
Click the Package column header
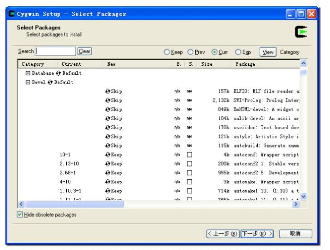pyautogui.click(x=266, y=64)
